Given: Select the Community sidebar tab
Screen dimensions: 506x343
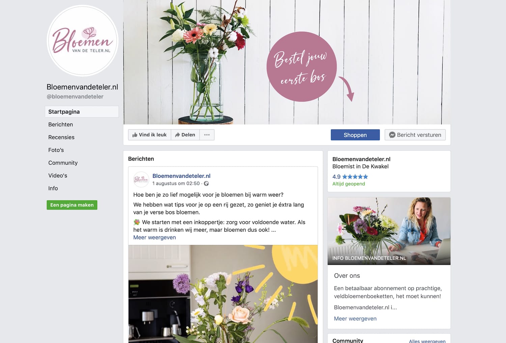Looking at the screenshot, I should click(x=63, y=163).
